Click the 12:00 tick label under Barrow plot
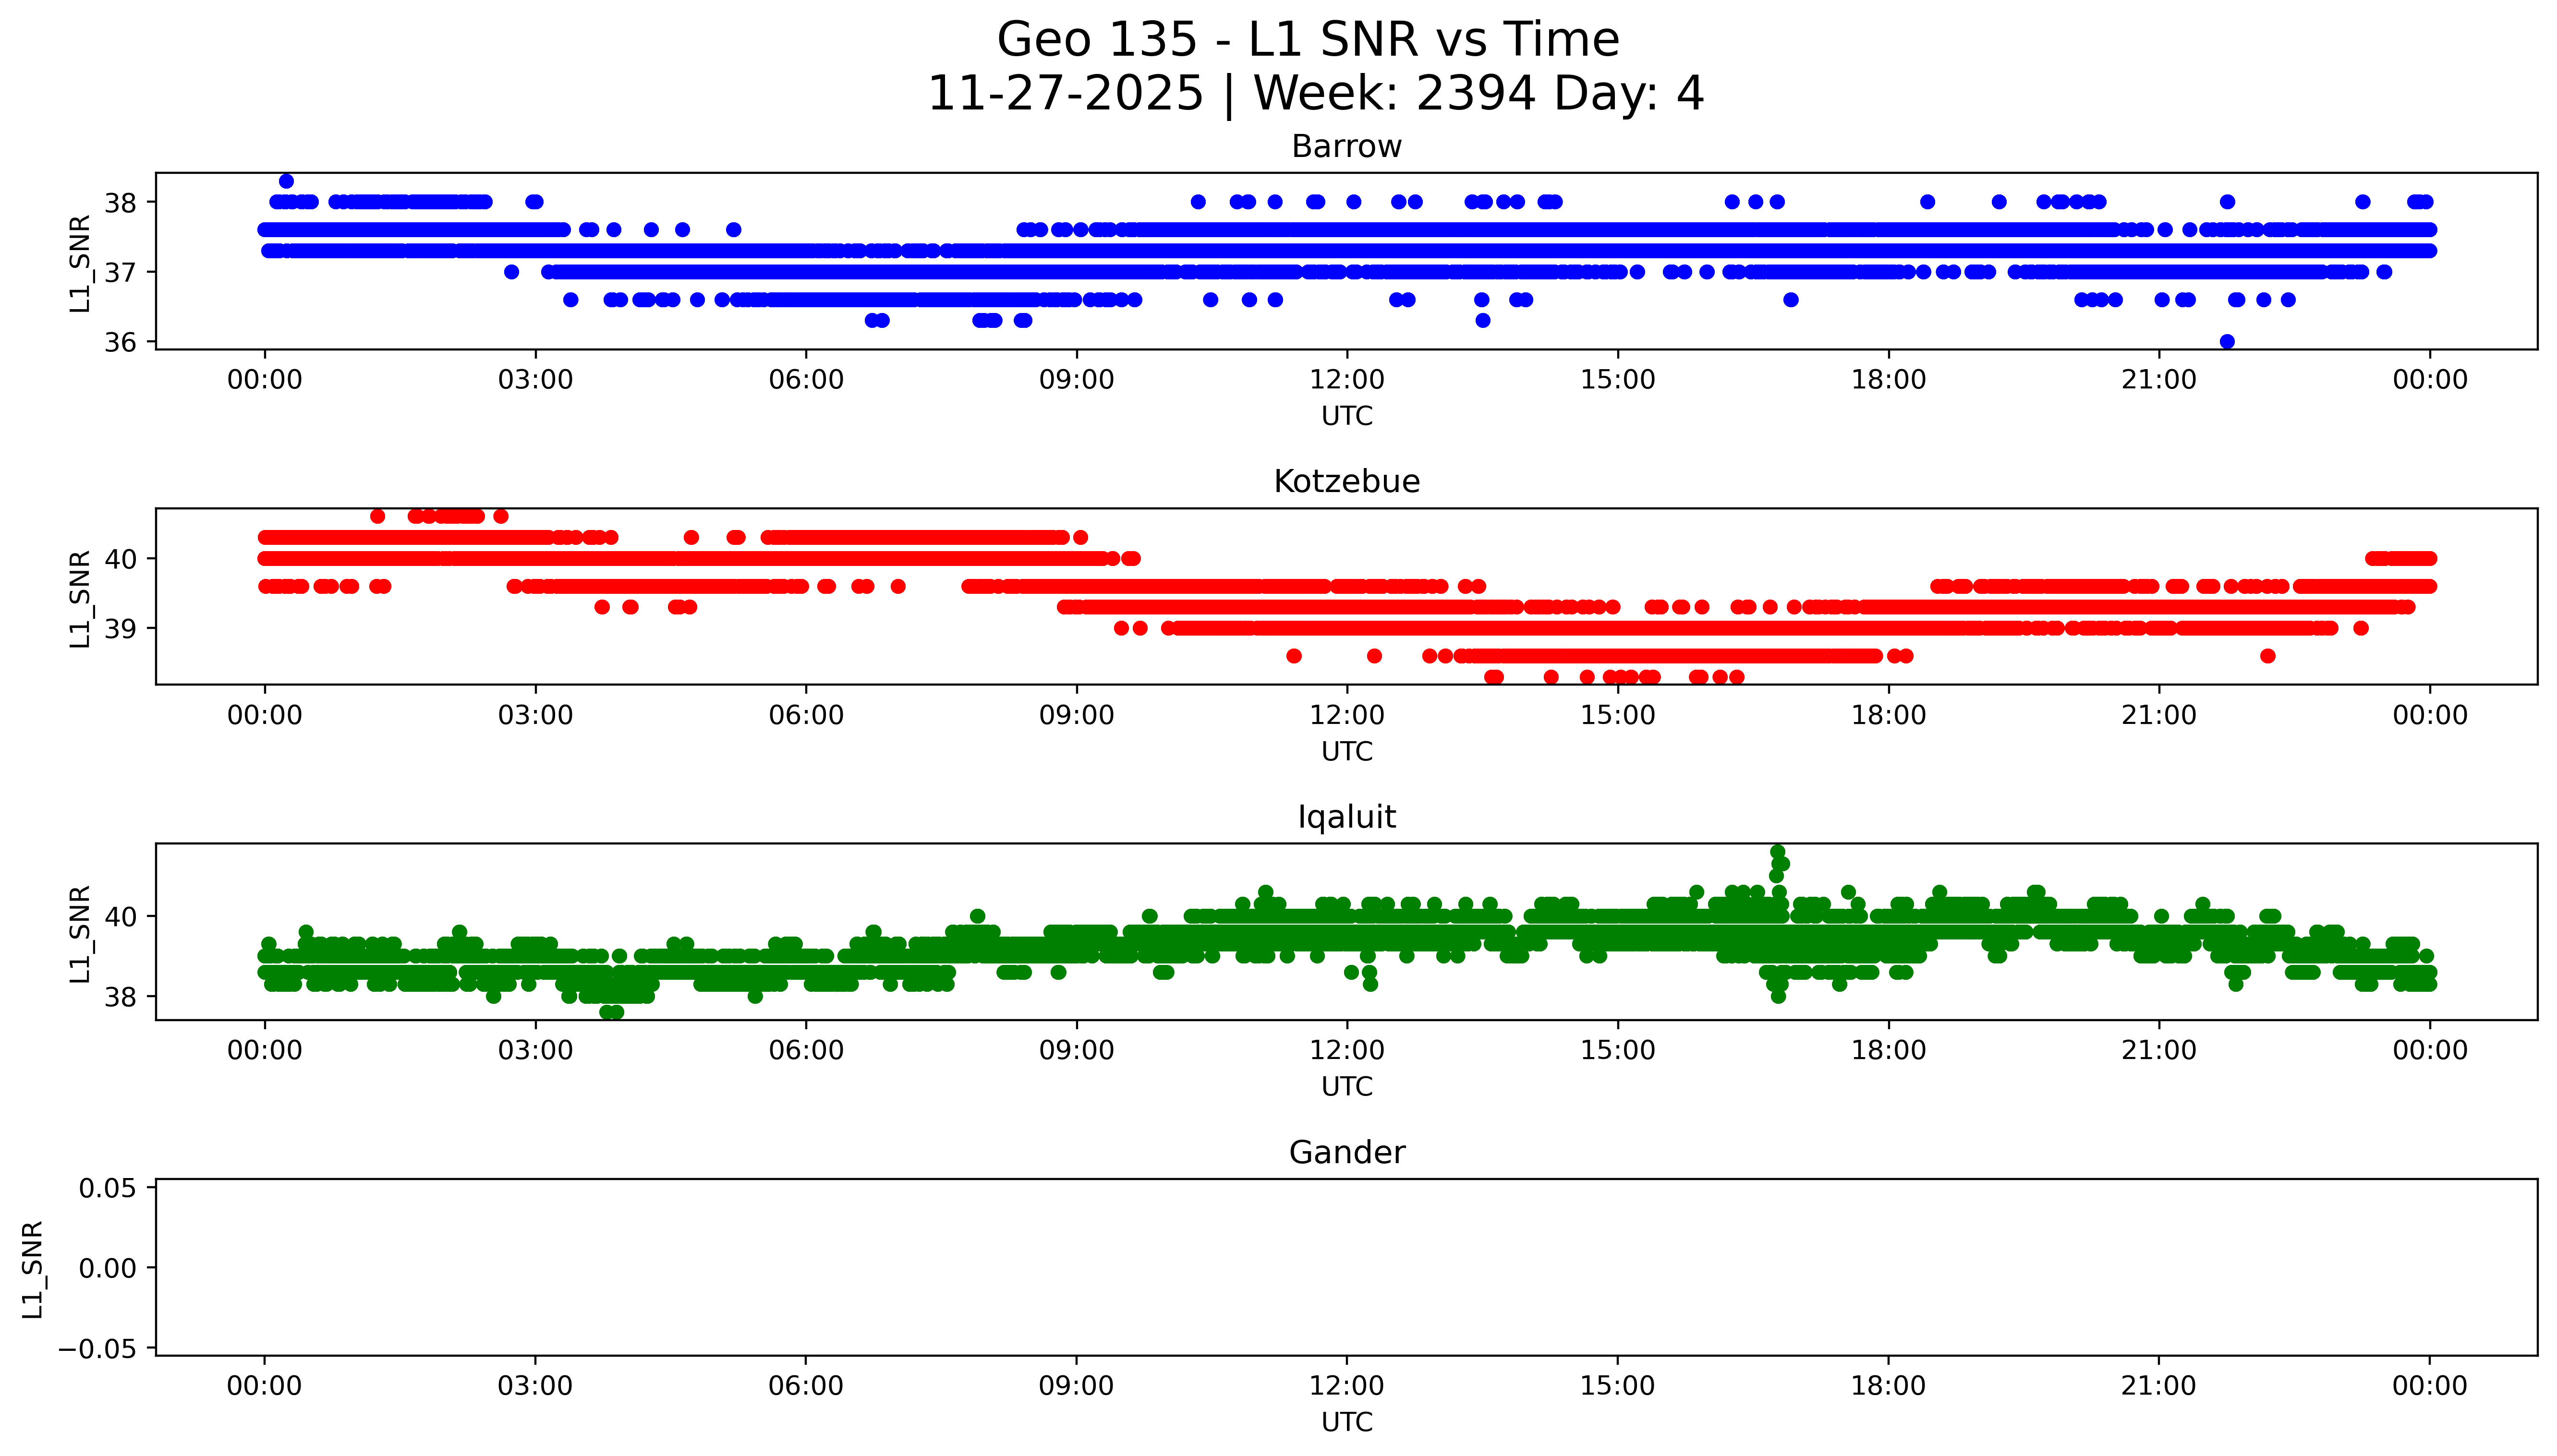Screen dimensions: 2557x1456 pos(1347,380)
